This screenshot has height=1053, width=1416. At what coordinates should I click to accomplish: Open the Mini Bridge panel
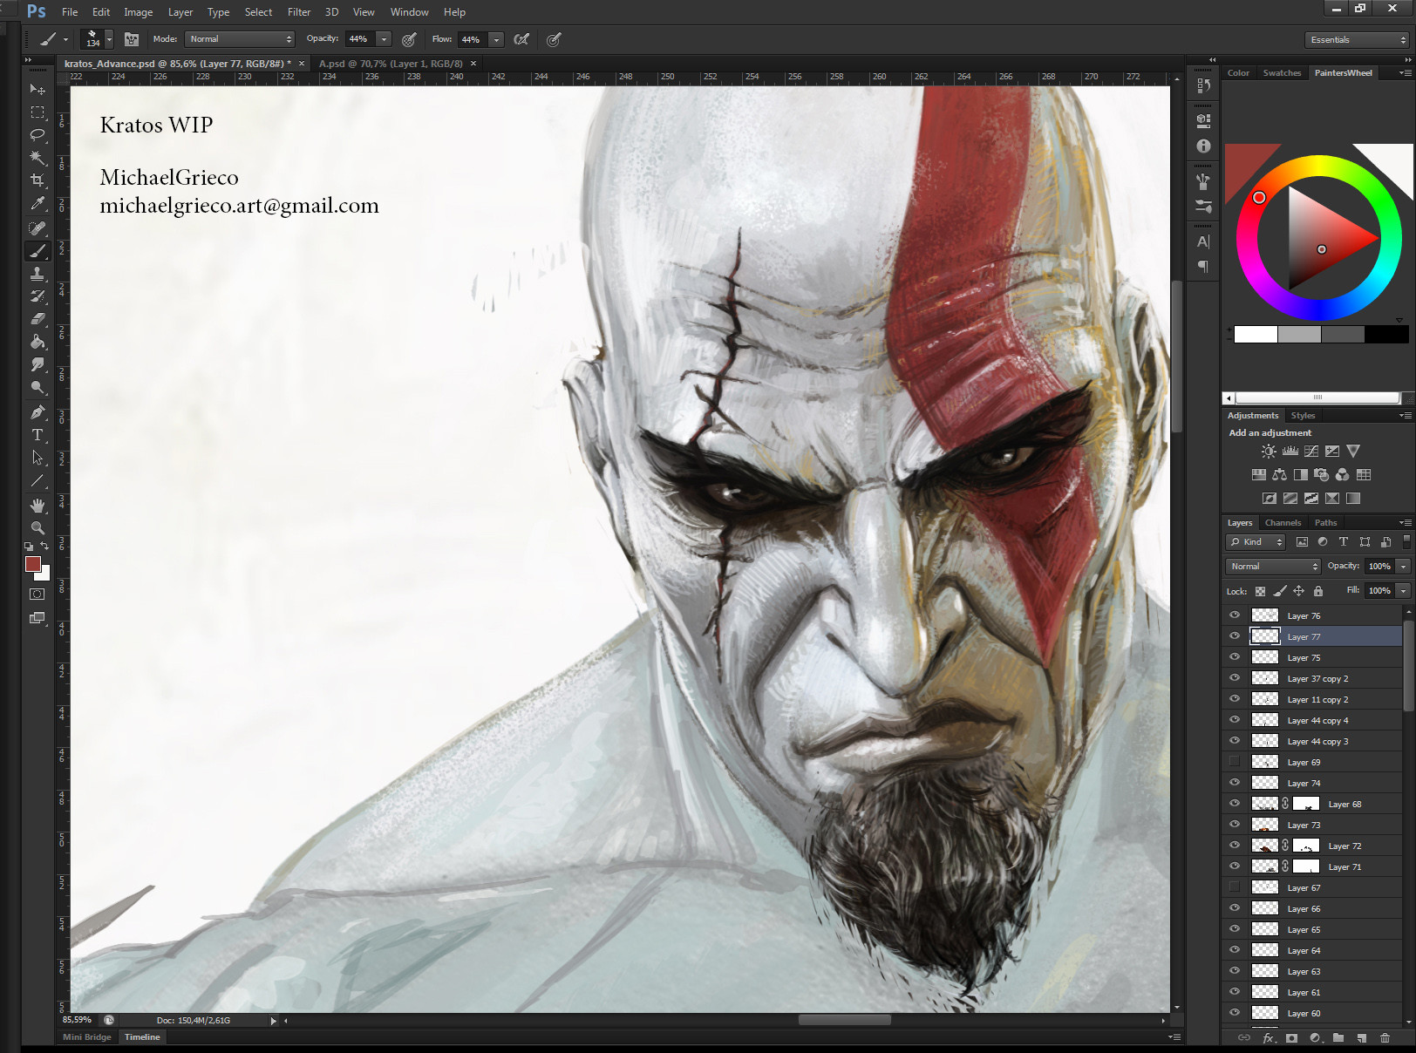85,1036
